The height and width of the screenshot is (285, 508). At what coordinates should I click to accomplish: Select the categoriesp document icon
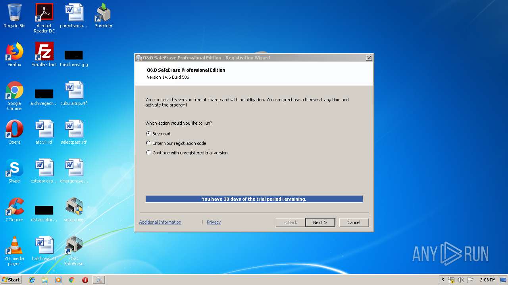44,171
